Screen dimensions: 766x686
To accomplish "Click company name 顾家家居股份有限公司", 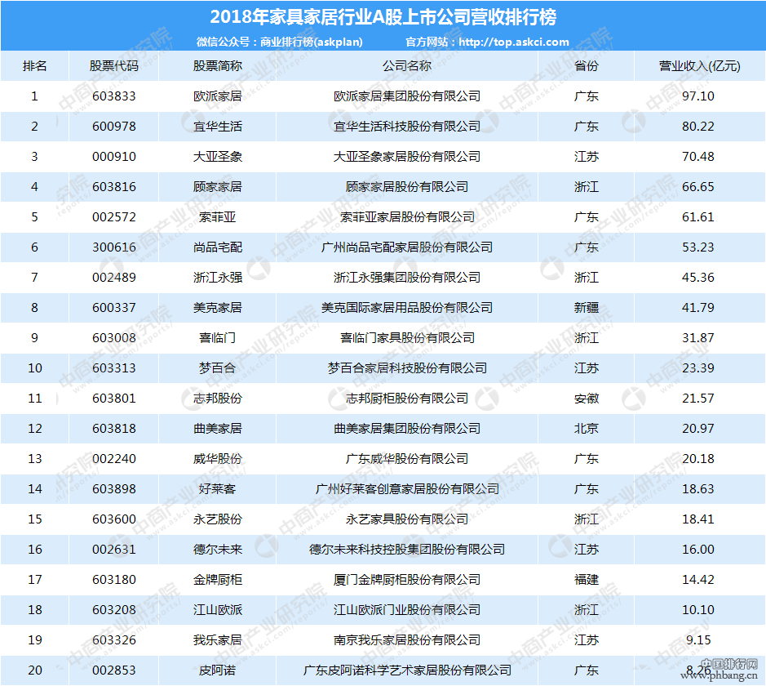I will click(x=407, y=187).
